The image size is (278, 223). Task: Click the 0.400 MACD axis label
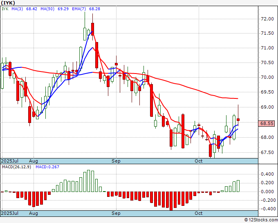267,174
